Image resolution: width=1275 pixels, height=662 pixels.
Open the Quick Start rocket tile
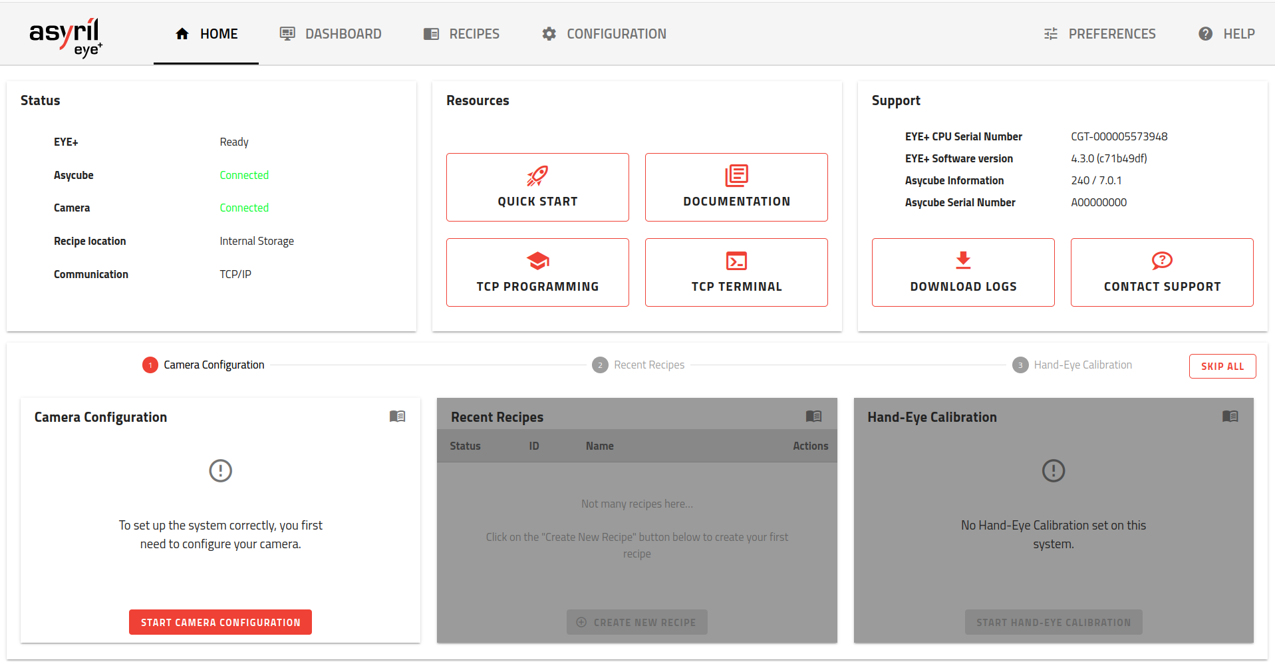(x=537, y=187)
